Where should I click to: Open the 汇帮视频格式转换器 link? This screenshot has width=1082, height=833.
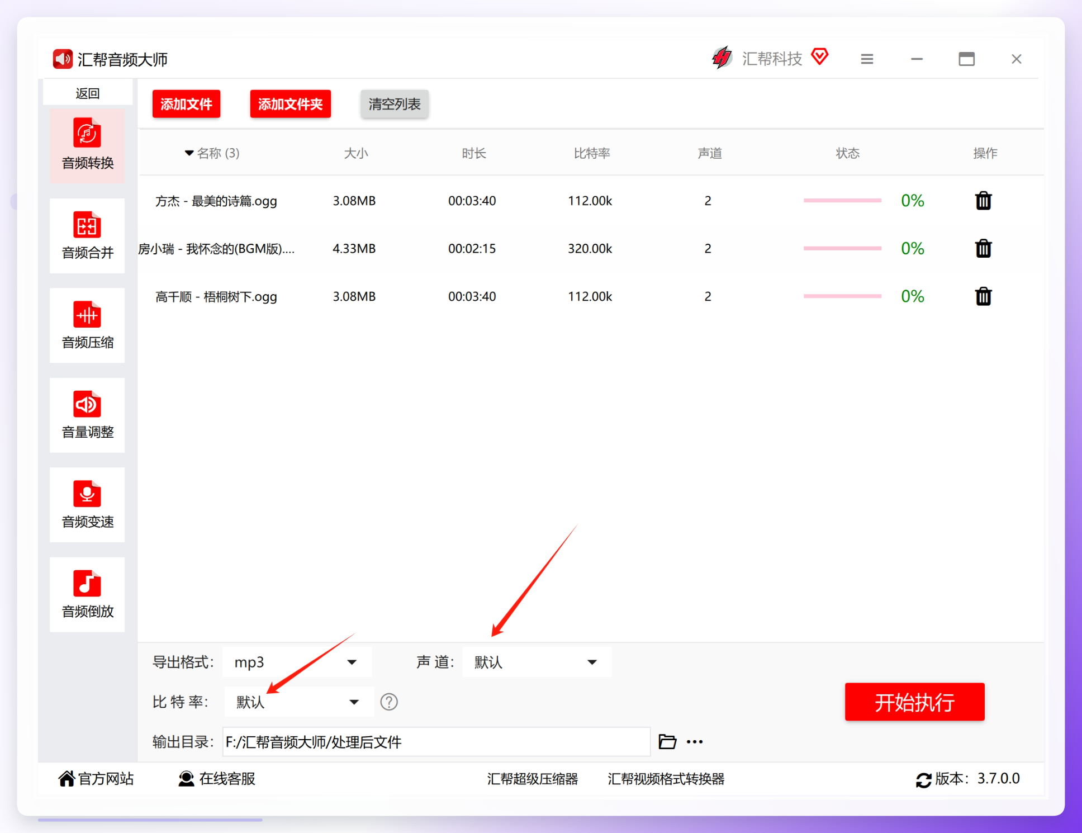(x=666, y=779)
